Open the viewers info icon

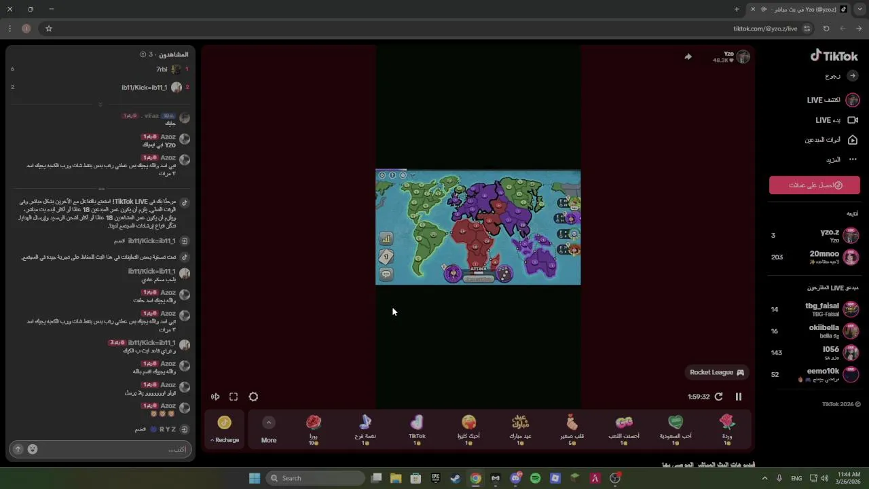[143, 54]
